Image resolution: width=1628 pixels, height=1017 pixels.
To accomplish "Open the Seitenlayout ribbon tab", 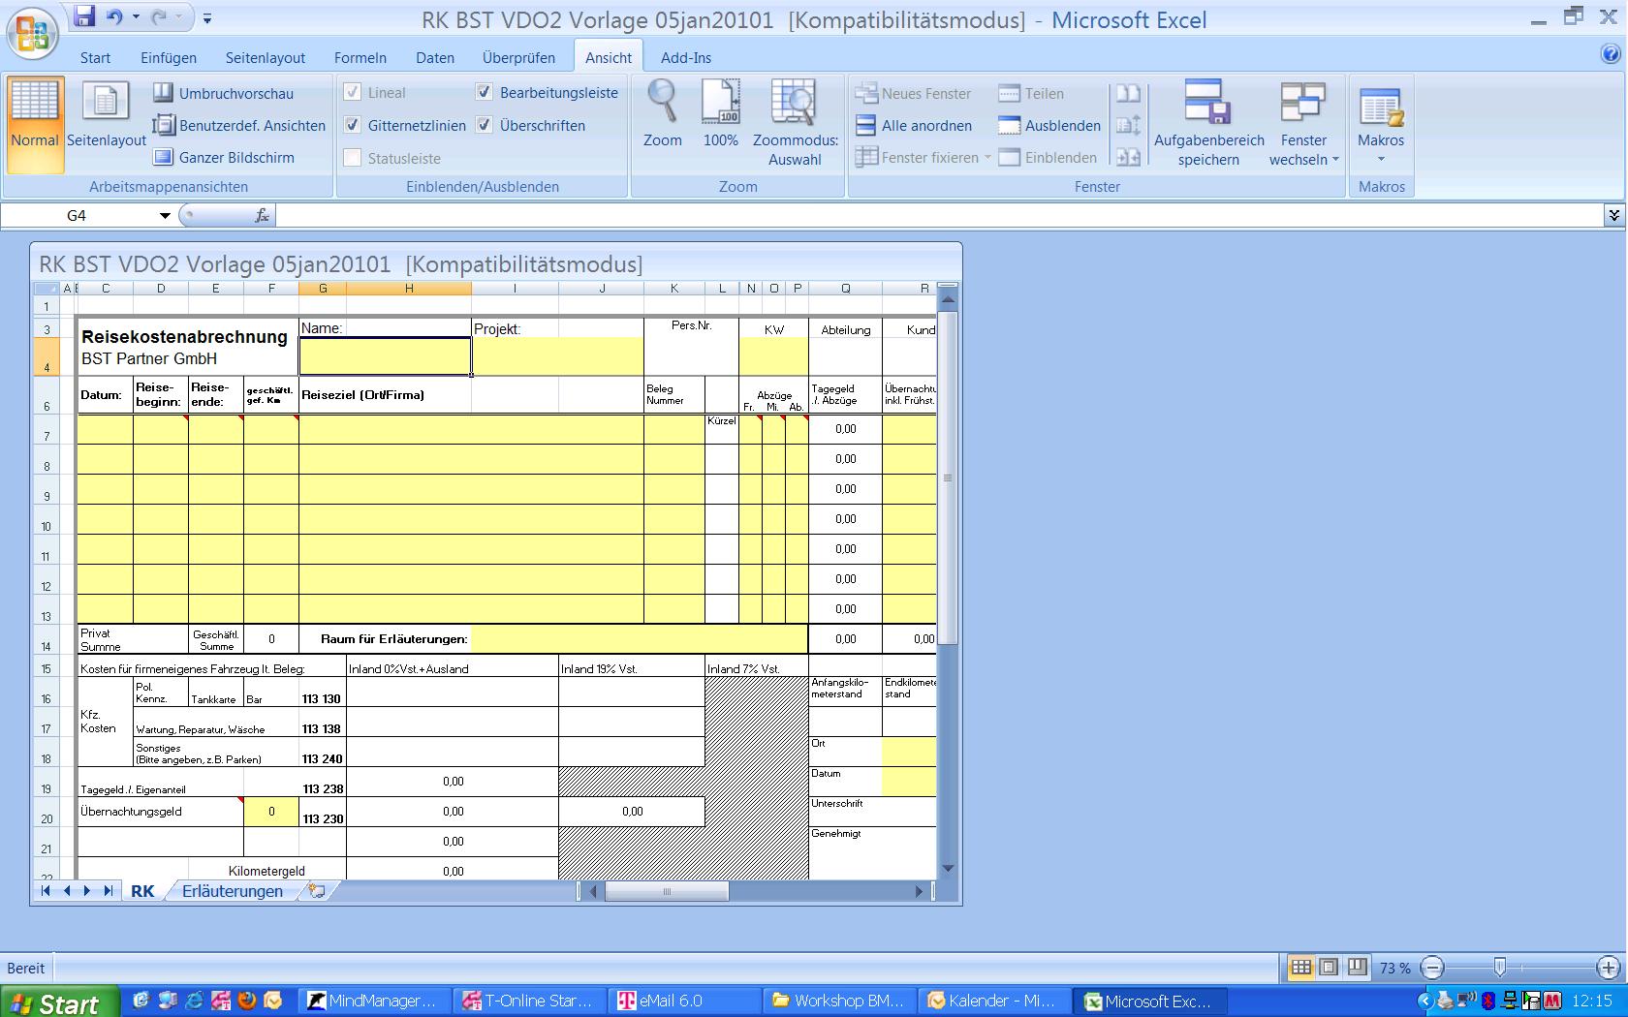I will [266, 57].
